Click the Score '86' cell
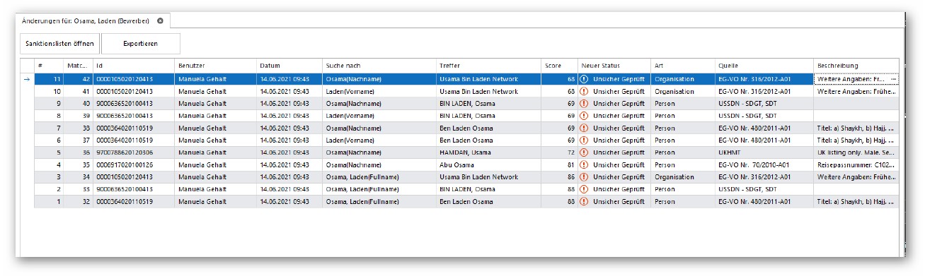925x276 pixels. [x=560, y=176]
